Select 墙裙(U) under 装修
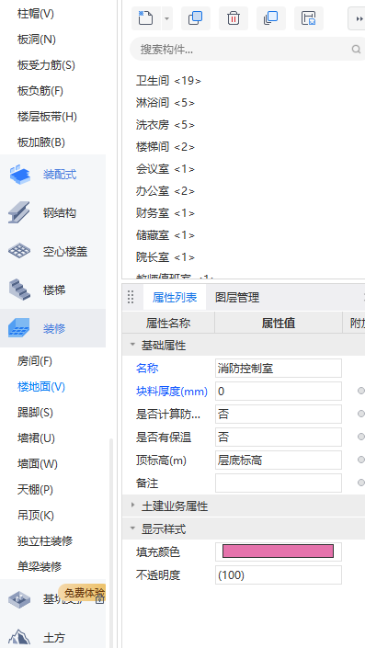The width and height of the screenshot is (365, 648). pyautogui.click(x=36, y=438)
